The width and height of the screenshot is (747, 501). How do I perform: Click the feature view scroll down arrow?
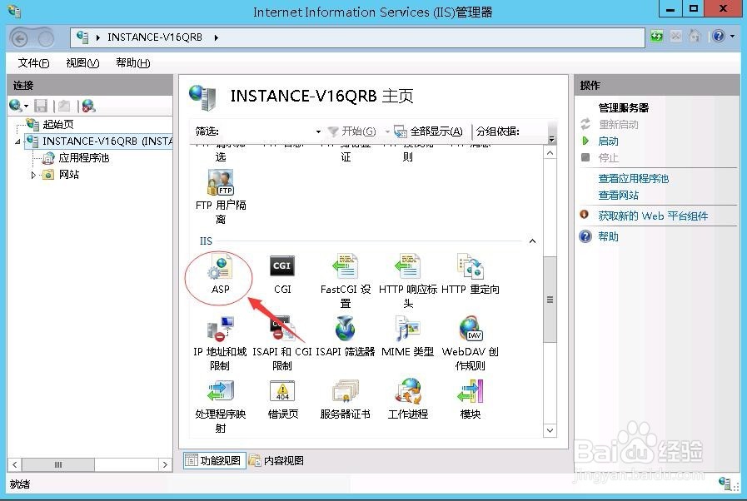[x=550, y=430]
